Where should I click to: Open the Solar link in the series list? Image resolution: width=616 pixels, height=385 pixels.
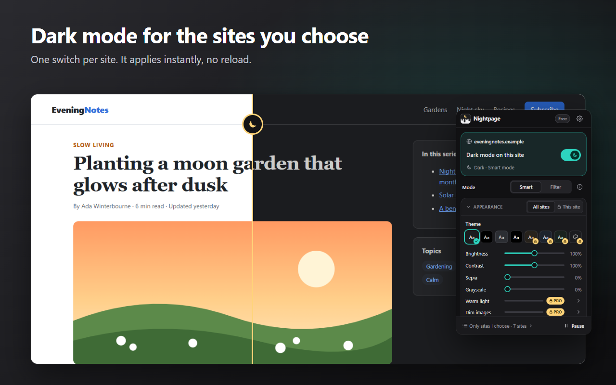point(447,195)
